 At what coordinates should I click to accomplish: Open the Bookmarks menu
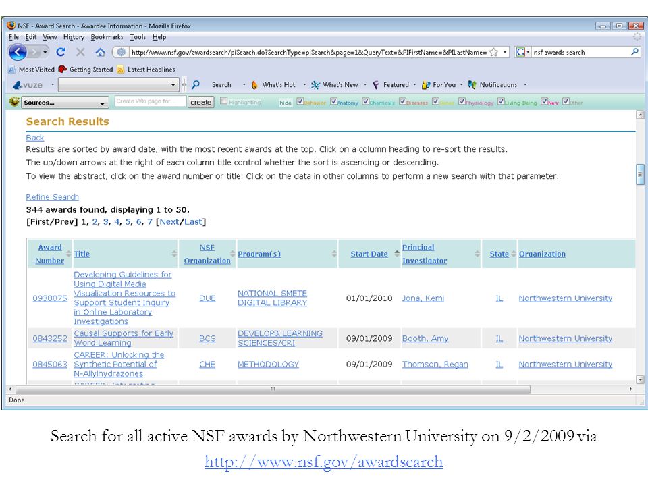107,37
